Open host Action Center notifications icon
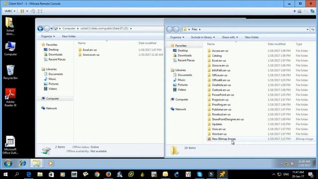Image resolution: width=318 pixels, height=179 pixels. [x=311, y=175]
